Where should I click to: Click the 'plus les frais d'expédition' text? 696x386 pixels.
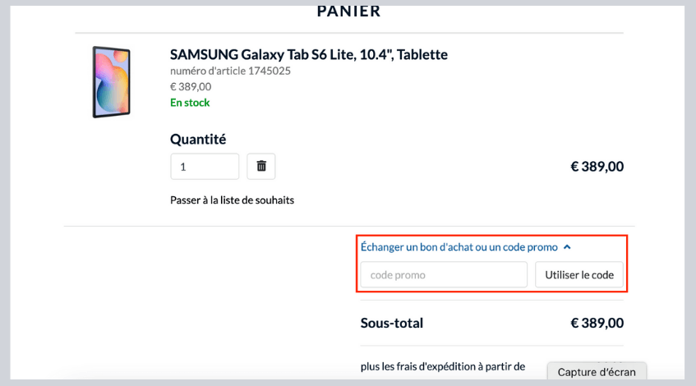point(442,366)
